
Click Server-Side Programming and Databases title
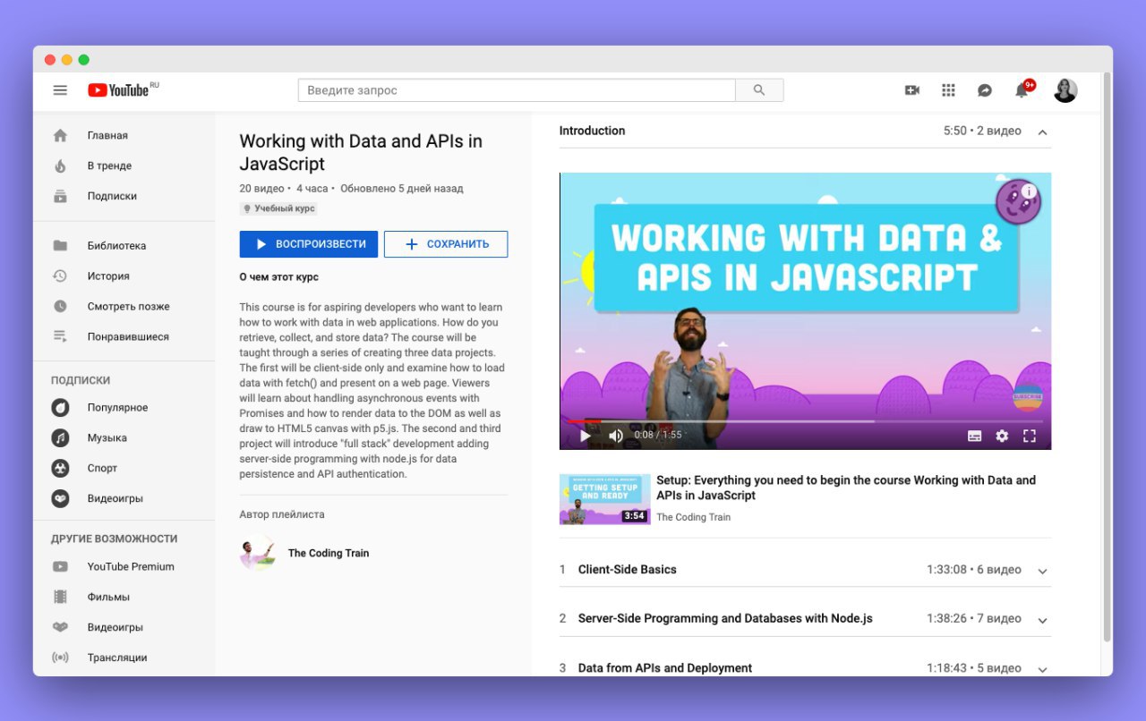pyautogui.click(x=725, y=619)
